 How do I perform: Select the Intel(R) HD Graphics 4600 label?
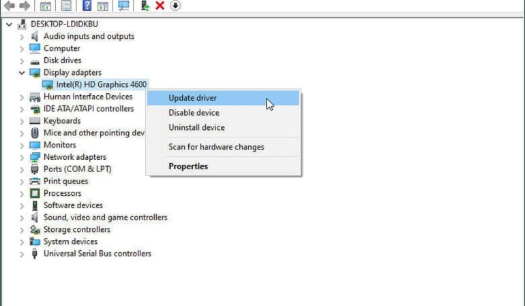click(102, 84)
